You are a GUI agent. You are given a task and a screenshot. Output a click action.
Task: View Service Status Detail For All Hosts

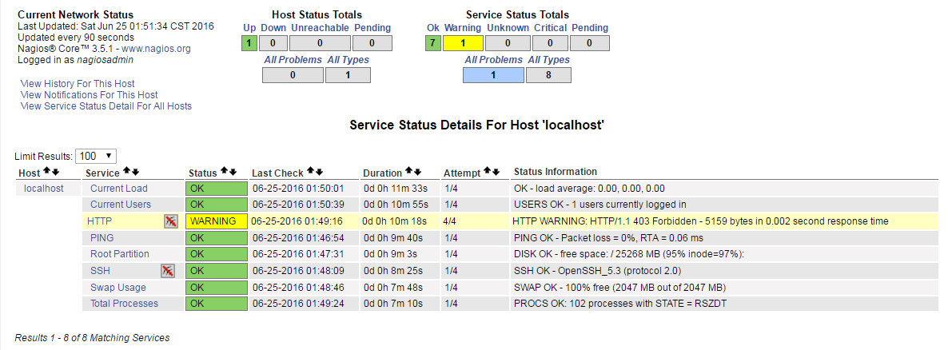pyautogui.click(x=106, y=106)
